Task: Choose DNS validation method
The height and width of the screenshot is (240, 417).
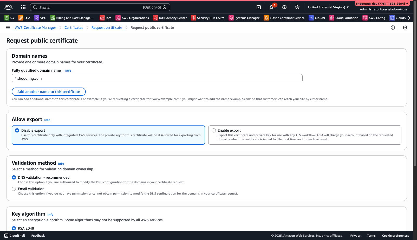Action: click(14, 177)
